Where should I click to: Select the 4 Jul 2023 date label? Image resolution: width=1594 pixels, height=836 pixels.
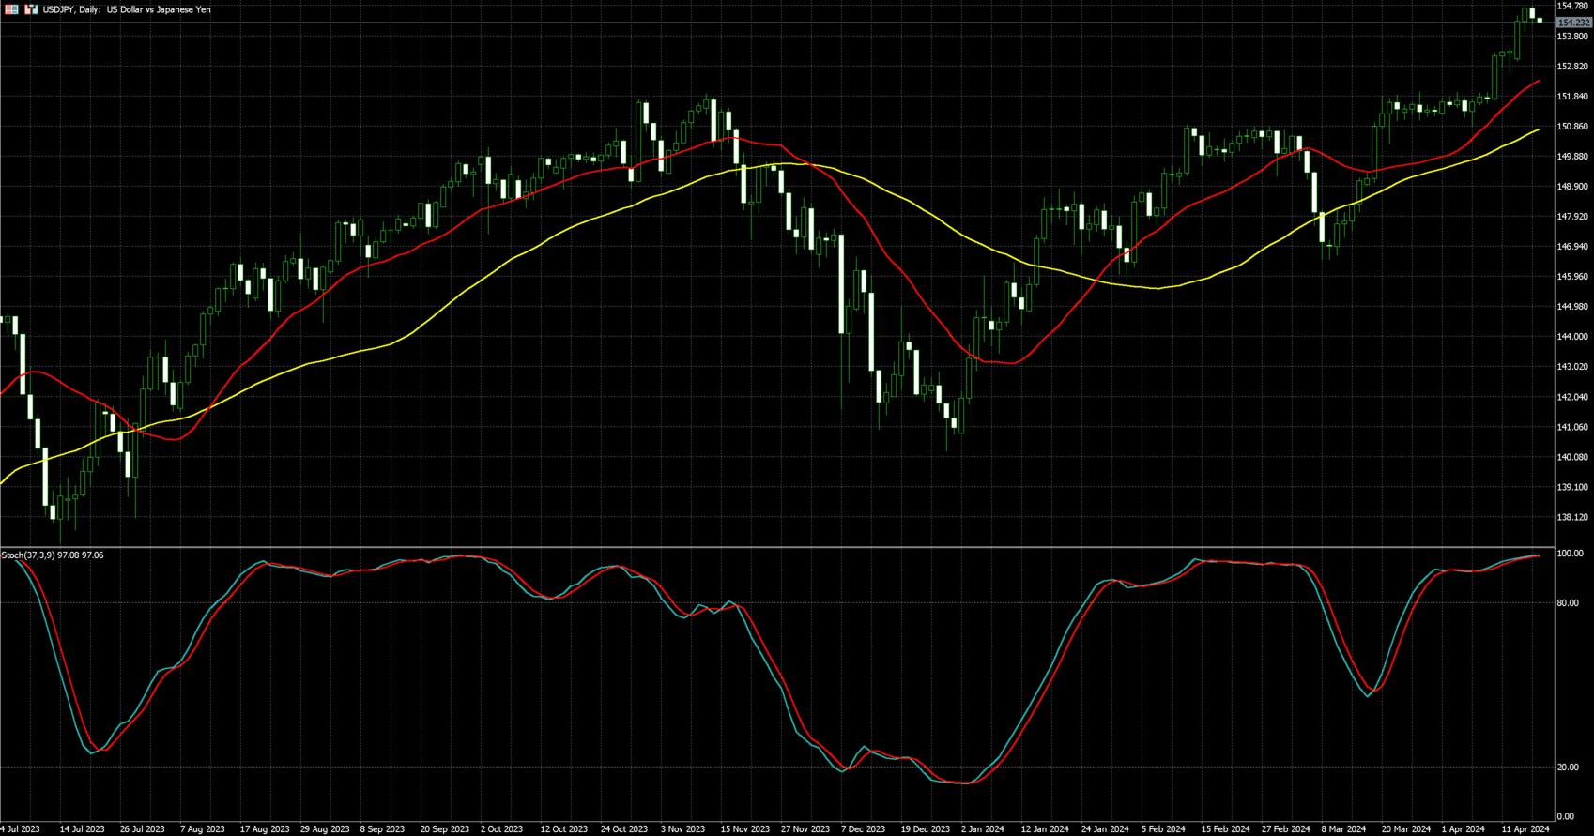pos(21,829)
